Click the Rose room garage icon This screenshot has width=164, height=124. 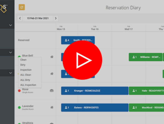pos(52,91)
